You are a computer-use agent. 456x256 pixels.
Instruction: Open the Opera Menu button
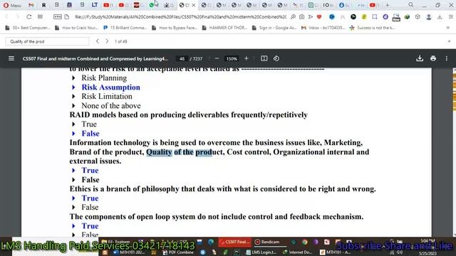[x=12, y=5]
